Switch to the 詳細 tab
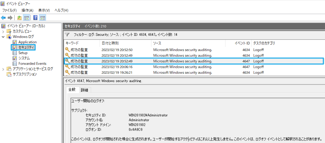This screenshot has width=325, height=143. [x=84, y=90]
